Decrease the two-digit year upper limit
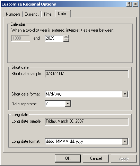Screen dimensions: 140x166 coord(66,40)
